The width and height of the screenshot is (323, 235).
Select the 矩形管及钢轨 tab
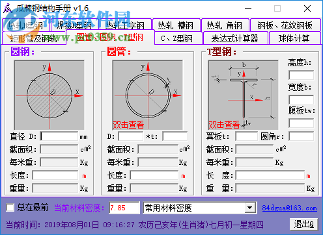[34, 38]
